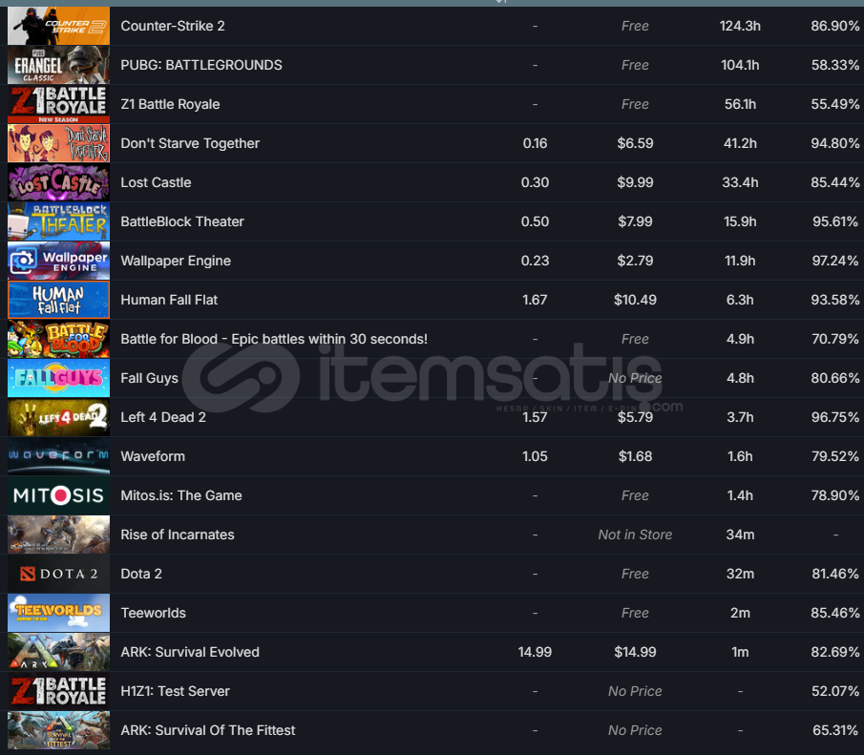Image resolution: width=864 pixels, height=755 pixels.
Task: Select the Free price in the Z1 Battle Royale row
Action: tap(635, 104)
